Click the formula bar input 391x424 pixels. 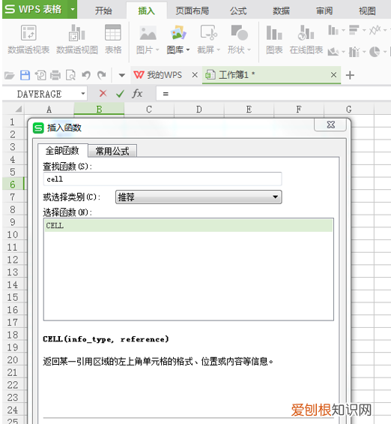(x=273, y=94)
